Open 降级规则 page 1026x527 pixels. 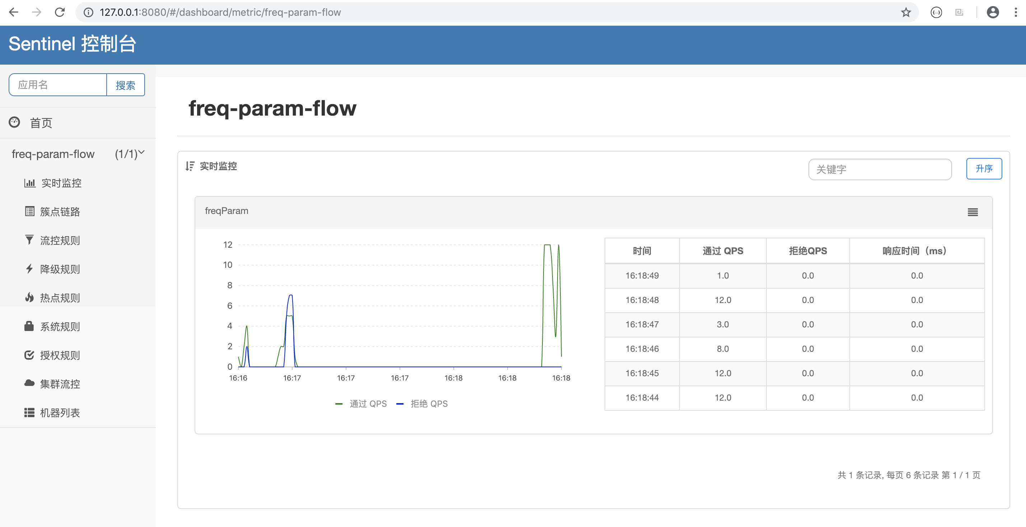click(60, 269)
